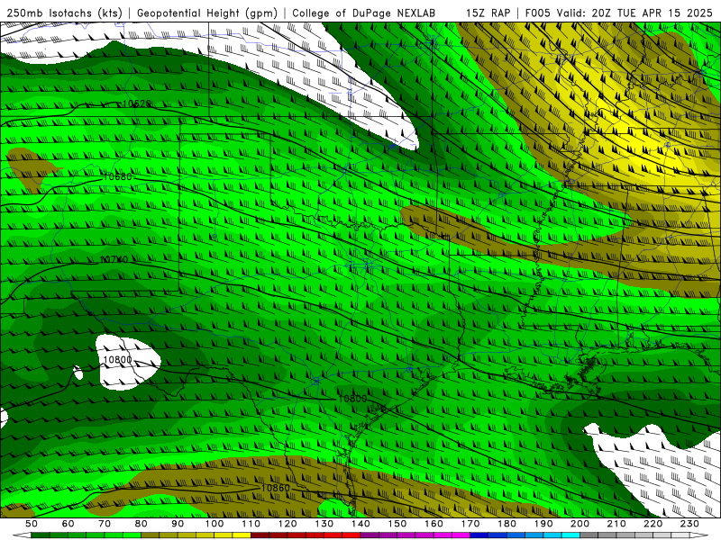The image size is (721, 540).
Task: Click the 60 knot legend label
Action: (68, 524)
